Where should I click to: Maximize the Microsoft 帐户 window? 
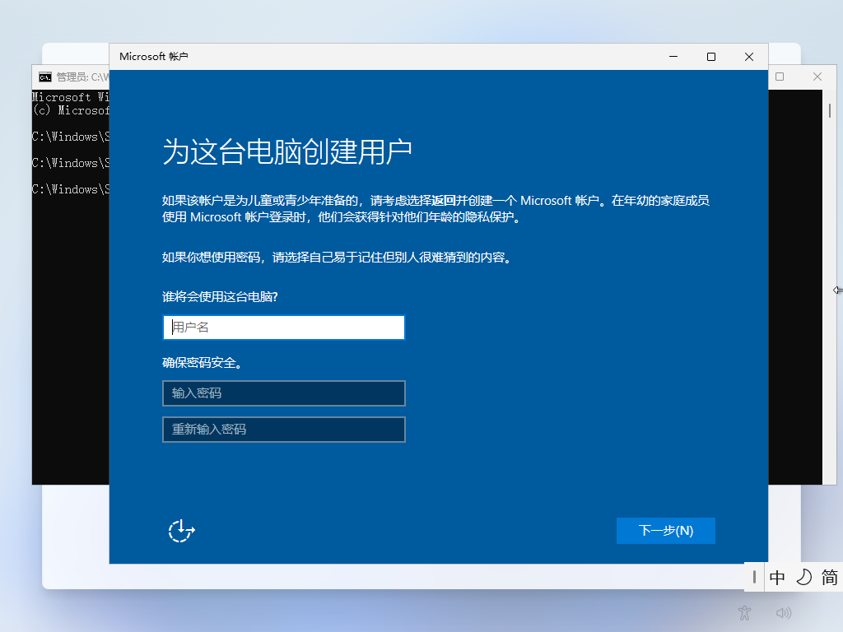(710, 57)
